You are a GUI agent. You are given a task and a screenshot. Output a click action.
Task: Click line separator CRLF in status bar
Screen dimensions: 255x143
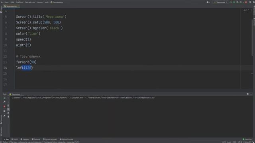(x=234, y=142)
